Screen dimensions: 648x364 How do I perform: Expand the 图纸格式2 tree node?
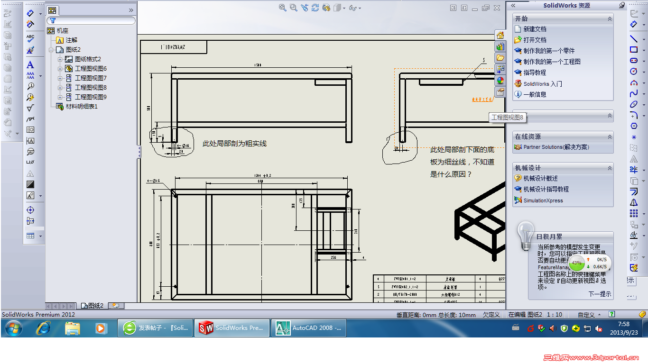click(60, 59)
